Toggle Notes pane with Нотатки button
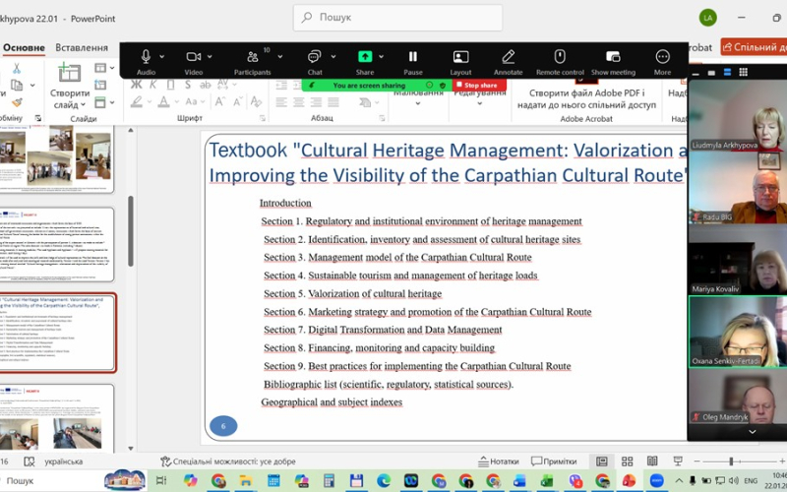The width and height of the screenshot is (787, 492). coord(497,461)
